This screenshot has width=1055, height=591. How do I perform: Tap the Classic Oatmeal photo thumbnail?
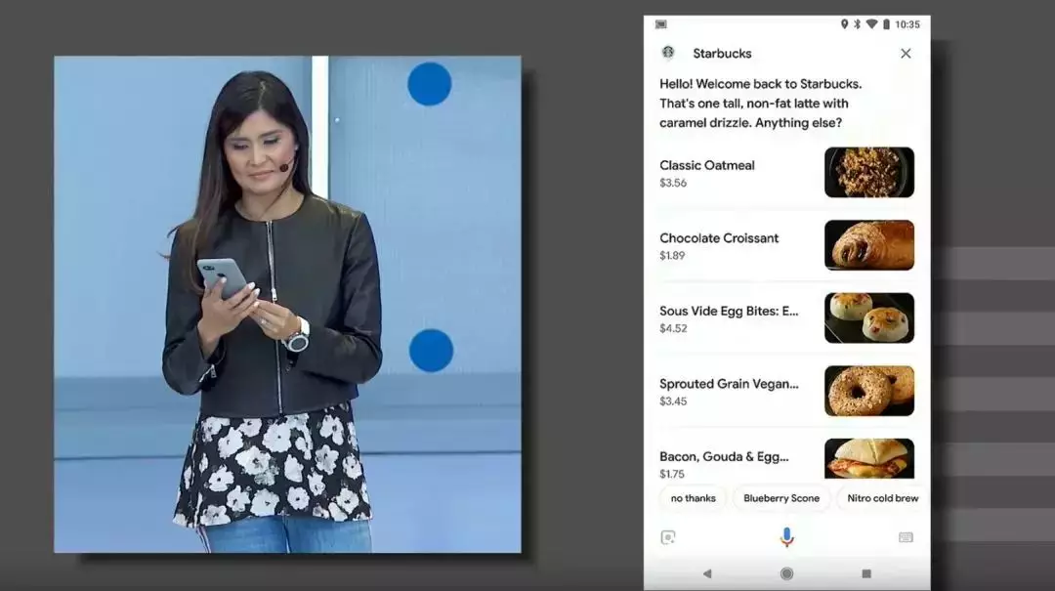(869, 172)
